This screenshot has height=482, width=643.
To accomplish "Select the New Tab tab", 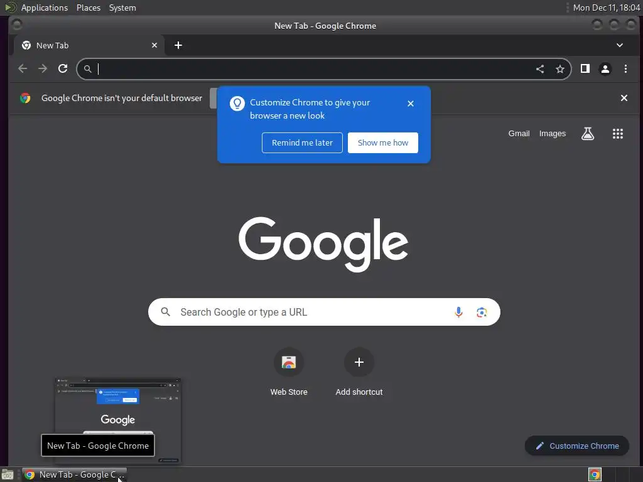I will [89, 45].
